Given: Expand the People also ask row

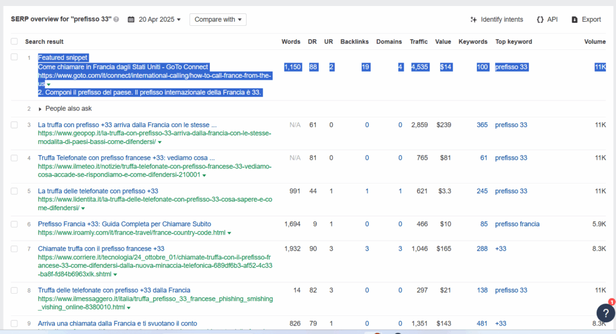Looking at the screenshot, I should [x=65, y=108].
